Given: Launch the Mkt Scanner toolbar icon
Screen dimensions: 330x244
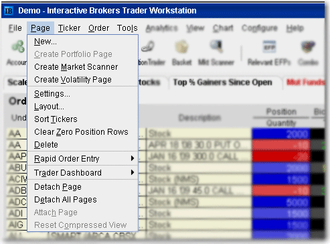Looking at the screenshot, I should pos(216,46).
